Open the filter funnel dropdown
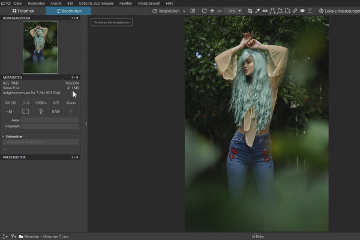This screenshot has width=360, height=240. (x=13, y=236)
